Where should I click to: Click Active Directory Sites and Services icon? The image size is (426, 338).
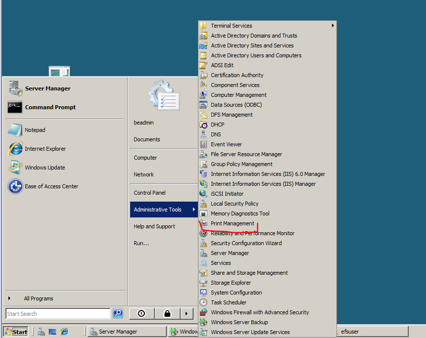pos(203,45)
